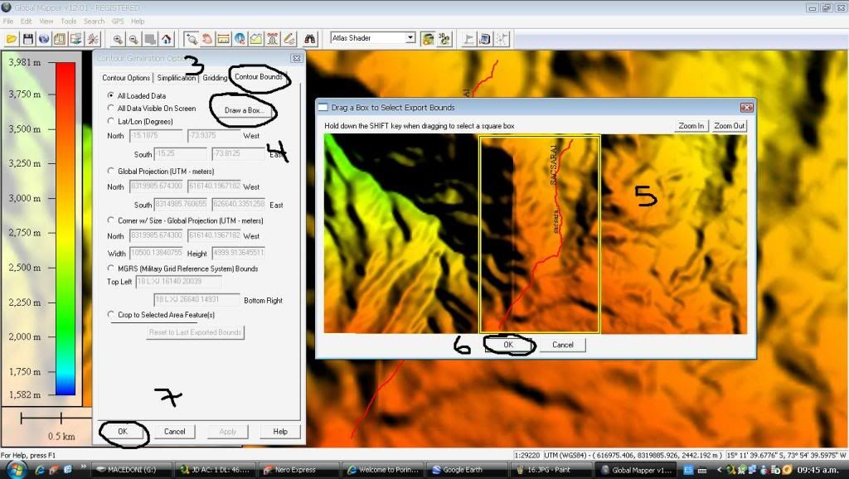Select the View Shed tower tool
The width and height of the screenshot is (849, 479).
272,39
